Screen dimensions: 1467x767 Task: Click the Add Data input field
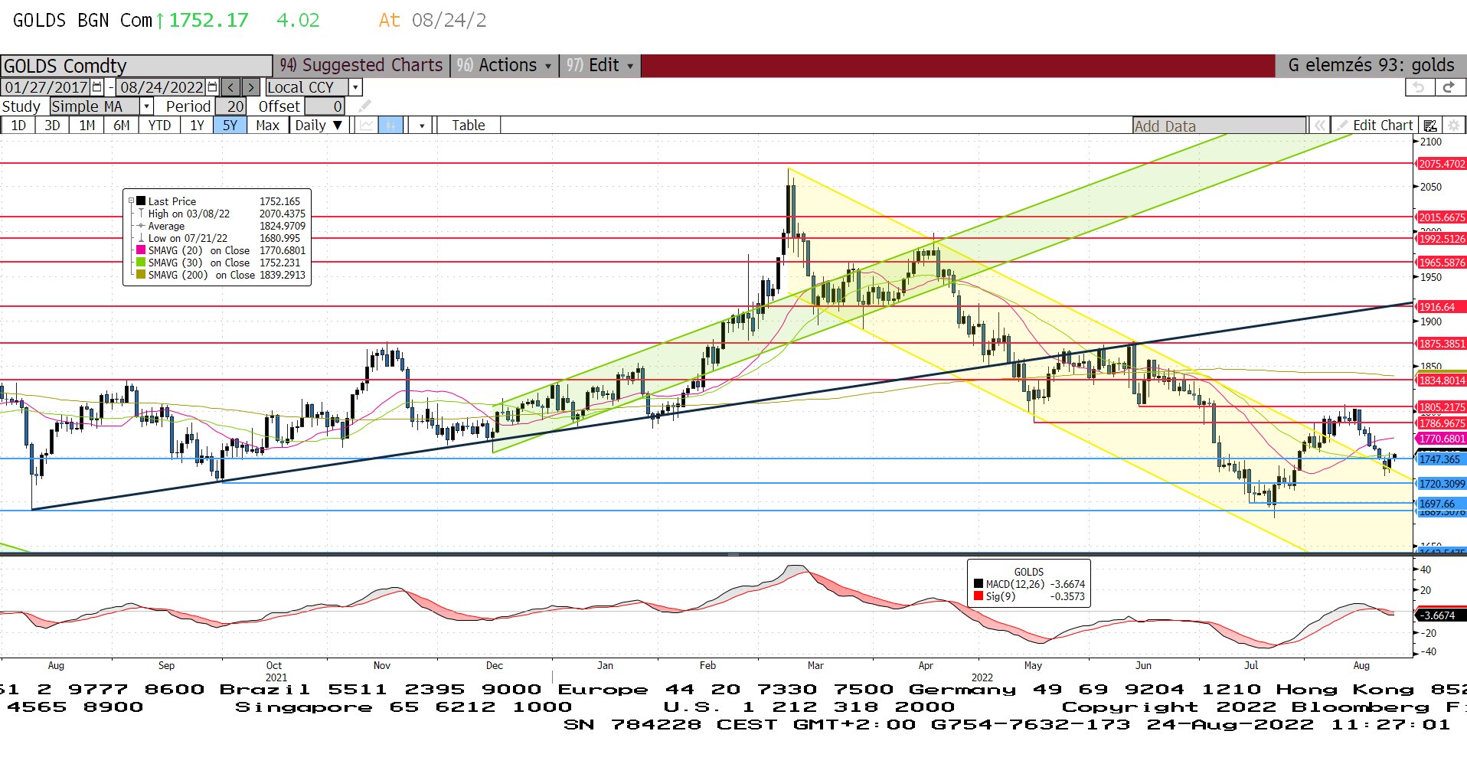[x=1219, y=126]
